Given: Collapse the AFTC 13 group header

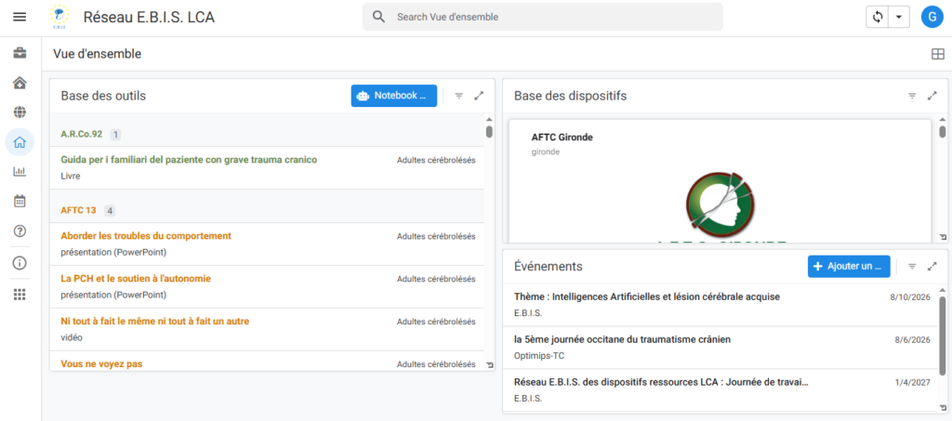Looking at the screenshot, I should (267, 210).
